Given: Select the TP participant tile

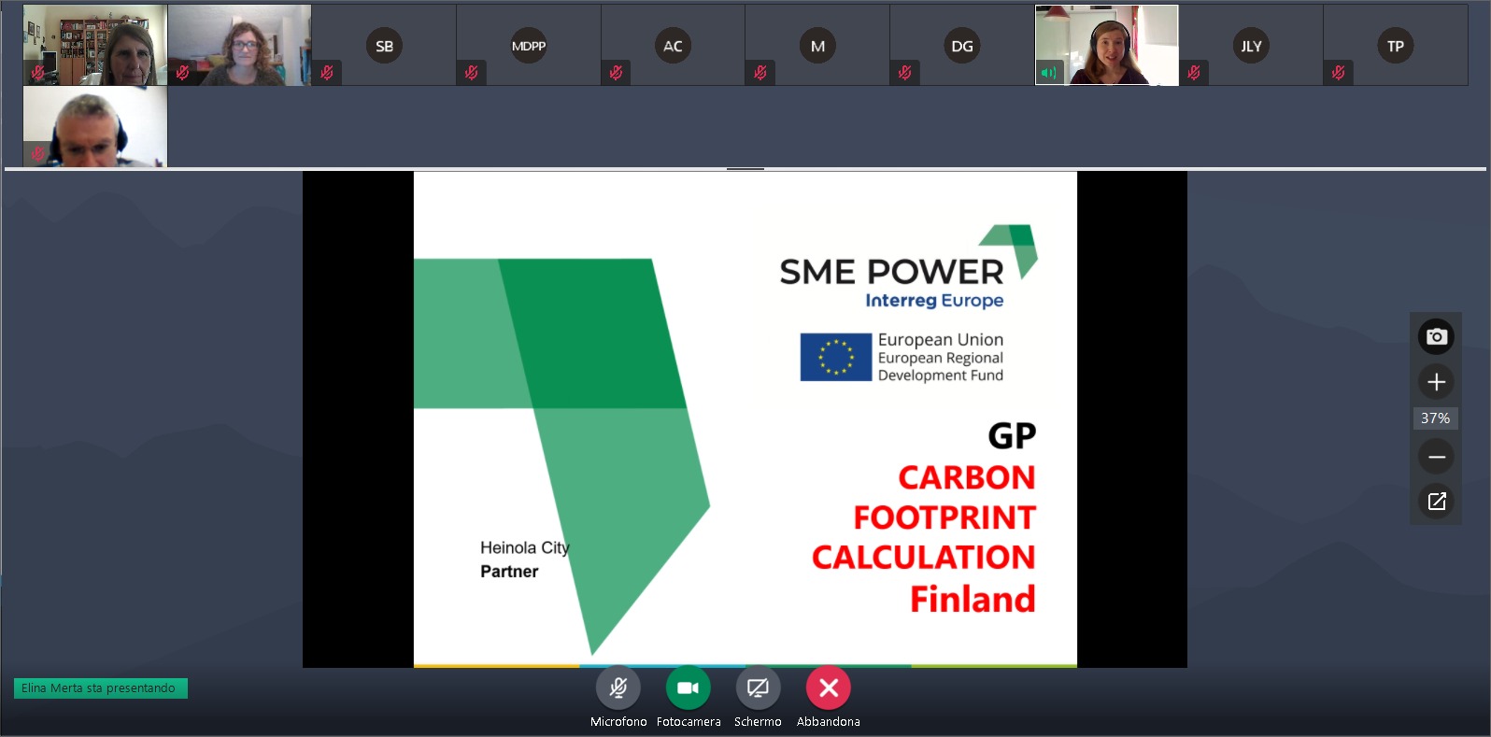Looking at the screenshot, I should (x=1396, y=45).
